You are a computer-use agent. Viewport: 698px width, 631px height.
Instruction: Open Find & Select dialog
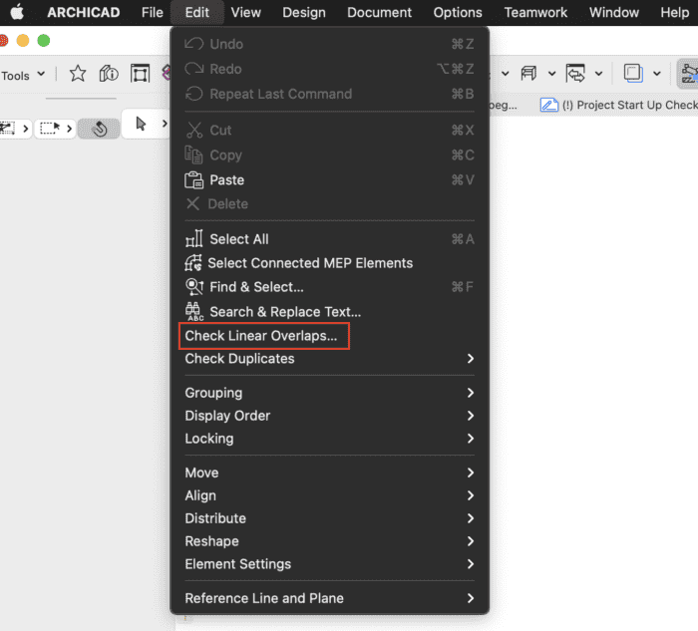(x=329, y=287)
